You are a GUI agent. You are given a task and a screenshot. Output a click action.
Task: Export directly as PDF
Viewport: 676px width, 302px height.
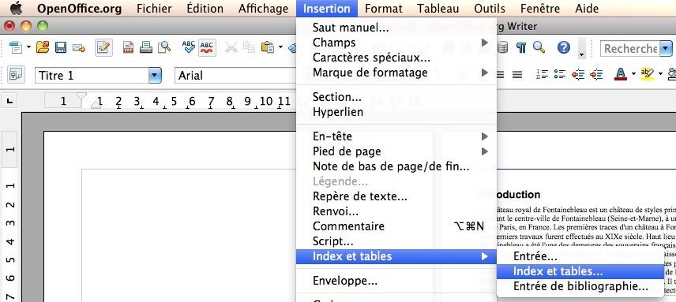click(128, 47)
